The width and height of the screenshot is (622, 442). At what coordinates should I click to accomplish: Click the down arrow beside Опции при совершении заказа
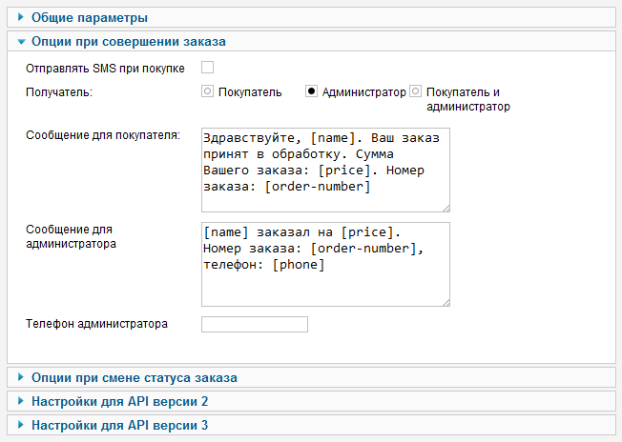tap(21, 42)
